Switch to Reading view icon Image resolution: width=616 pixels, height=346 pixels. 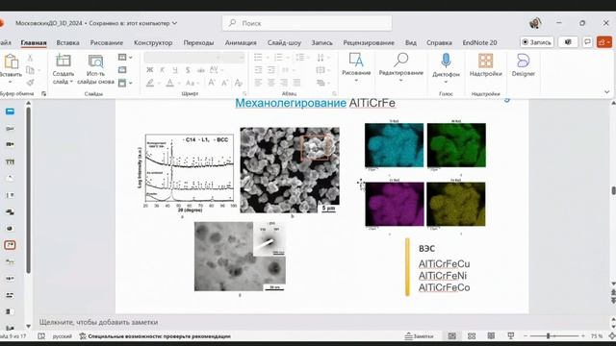(491, 335)
